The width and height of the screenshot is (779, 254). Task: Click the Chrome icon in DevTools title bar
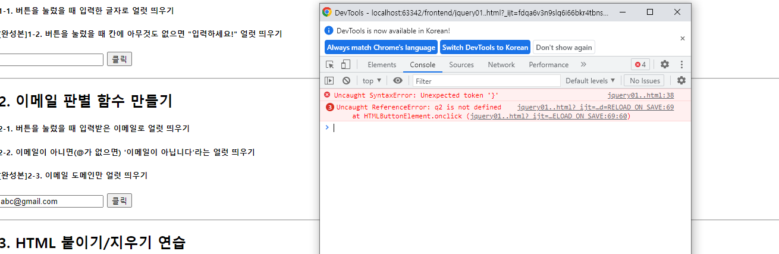pyautogui.click(x=327, y=12)
